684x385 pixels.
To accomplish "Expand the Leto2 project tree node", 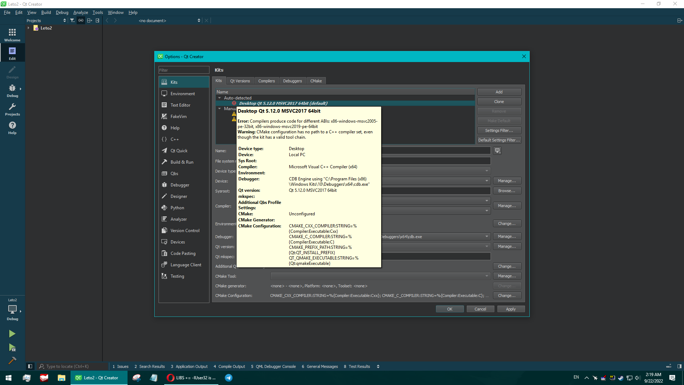I will [28, 28].
